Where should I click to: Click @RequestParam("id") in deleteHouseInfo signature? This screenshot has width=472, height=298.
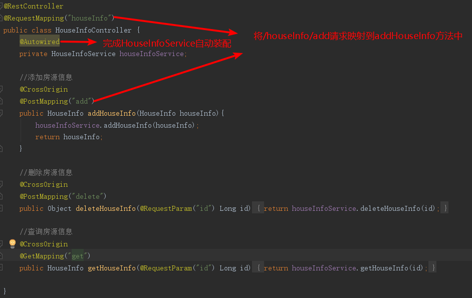click(x=177, y=208)
